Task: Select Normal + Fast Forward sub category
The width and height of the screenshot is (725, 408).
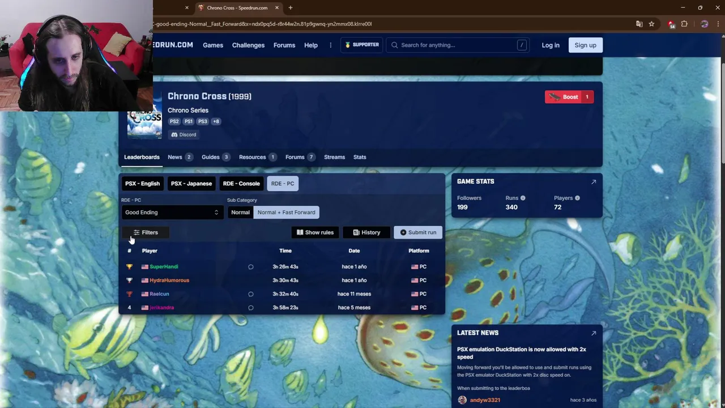Action: tap(286, 212)
